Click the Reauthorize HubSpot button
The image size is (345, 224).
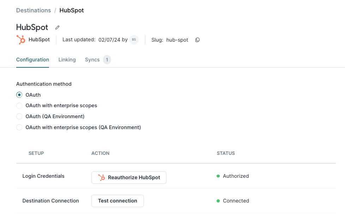(129, 177)
